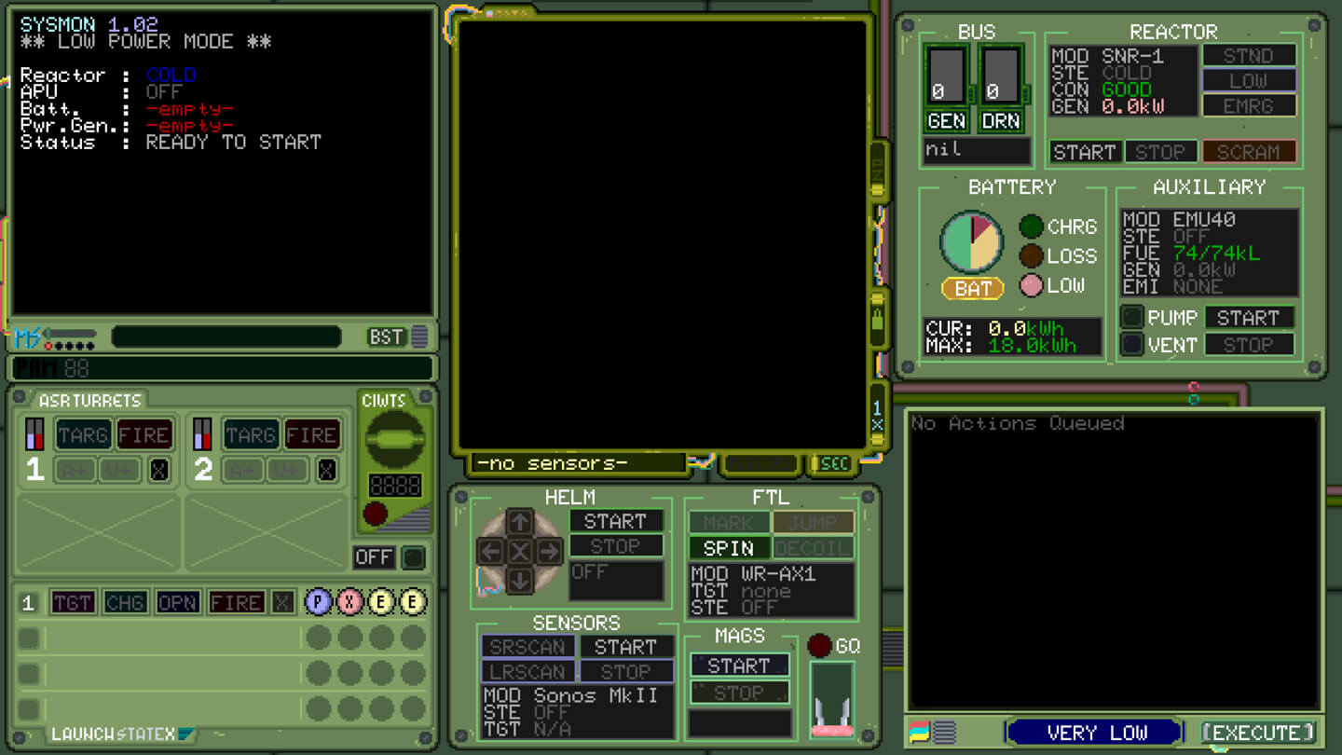This screenshot has width=1342, height=755.
Task: Click the purple P circle indicator
Action: tap(318, 602)
